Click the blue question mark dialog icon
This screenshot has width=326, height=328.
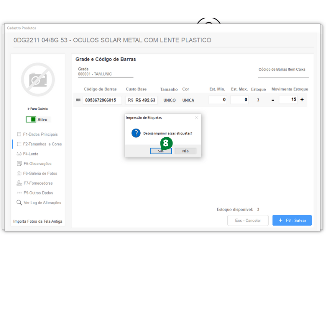coord(136,133)
